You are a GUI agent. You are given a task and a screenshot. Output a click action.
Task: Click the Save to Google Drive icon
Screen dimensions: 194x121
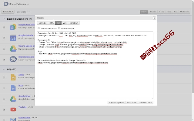click(x=13, y=49)
